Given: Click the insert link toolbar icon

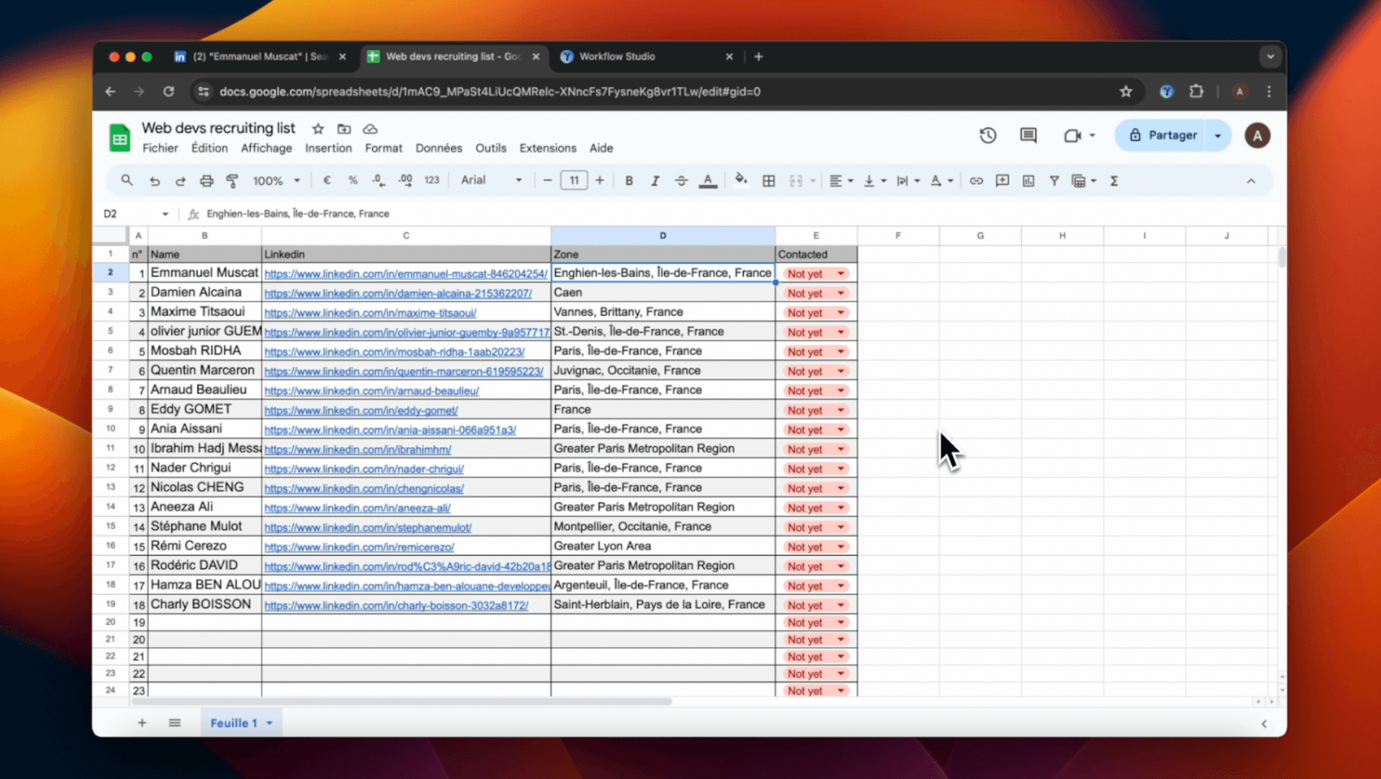Looking at the screenshot, I should pyautogui.click(x=976, y=181).
